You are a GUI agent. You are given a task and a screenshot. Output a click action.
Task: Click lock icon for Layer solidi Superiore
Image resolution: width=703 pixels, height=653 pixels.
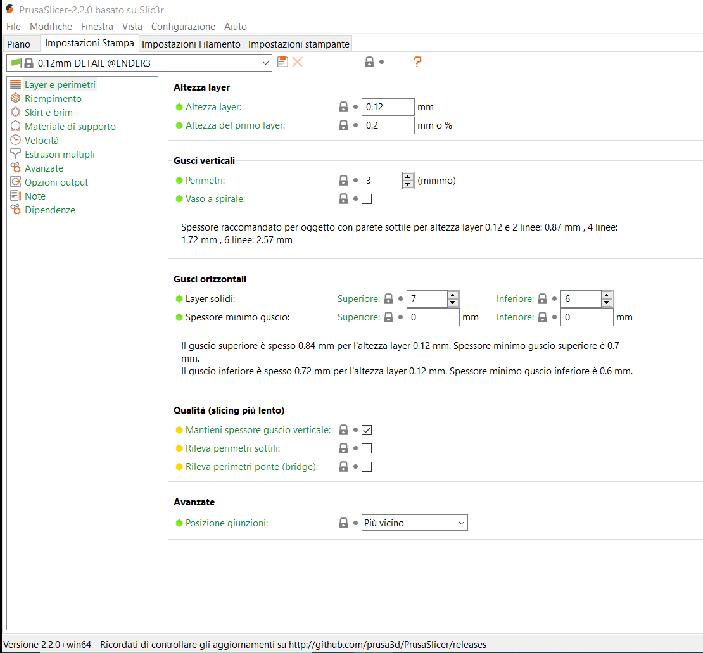coord(389,299)
